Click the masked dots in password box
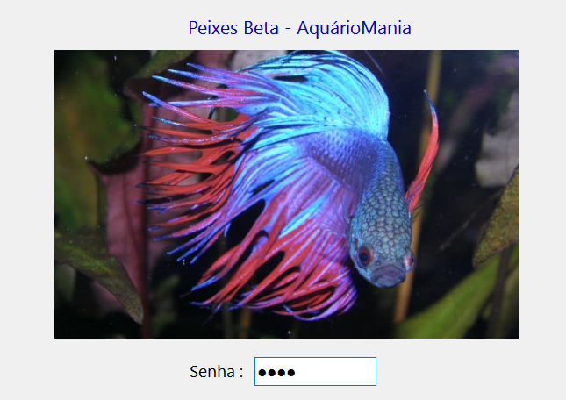This screenshot has width=566, height=400. click(277, 373)
